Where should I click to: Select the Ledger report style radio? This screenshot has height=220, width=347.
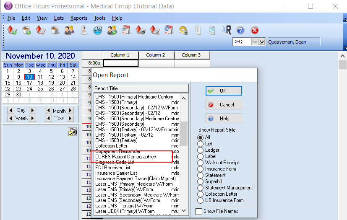point(200,150)
